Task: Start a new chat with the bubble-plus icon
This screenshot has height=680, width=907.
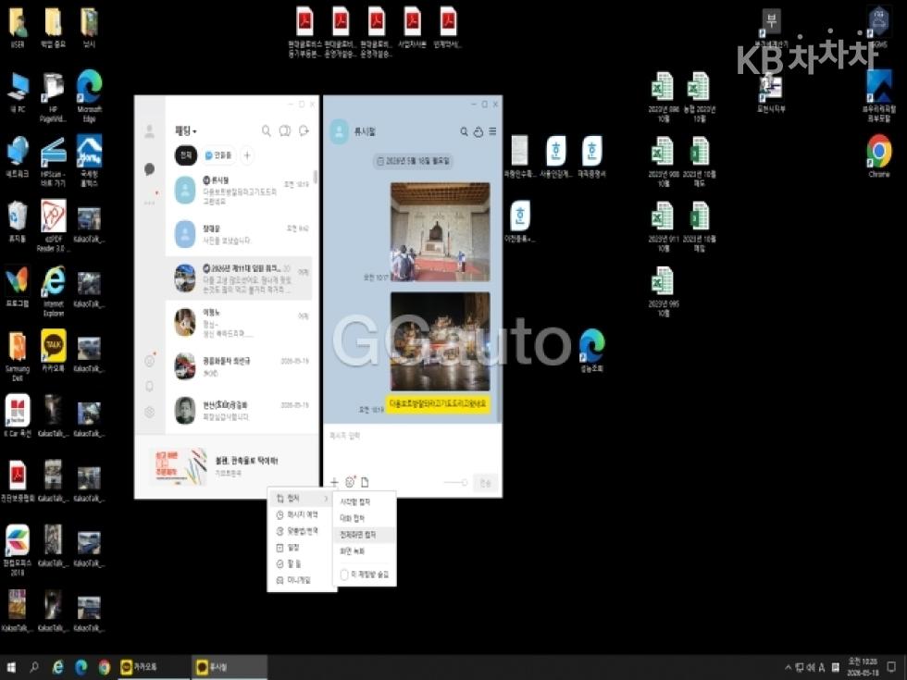Action: (x=304, y=131)
